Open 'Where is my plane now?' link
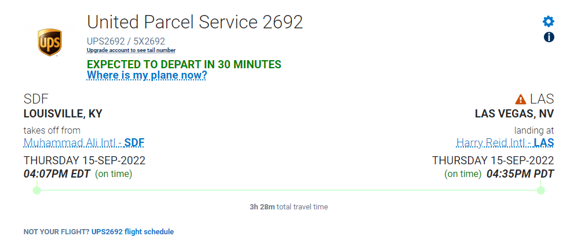Screen dimensions: 563x236 pyautogui.click(x=147, y=75)
